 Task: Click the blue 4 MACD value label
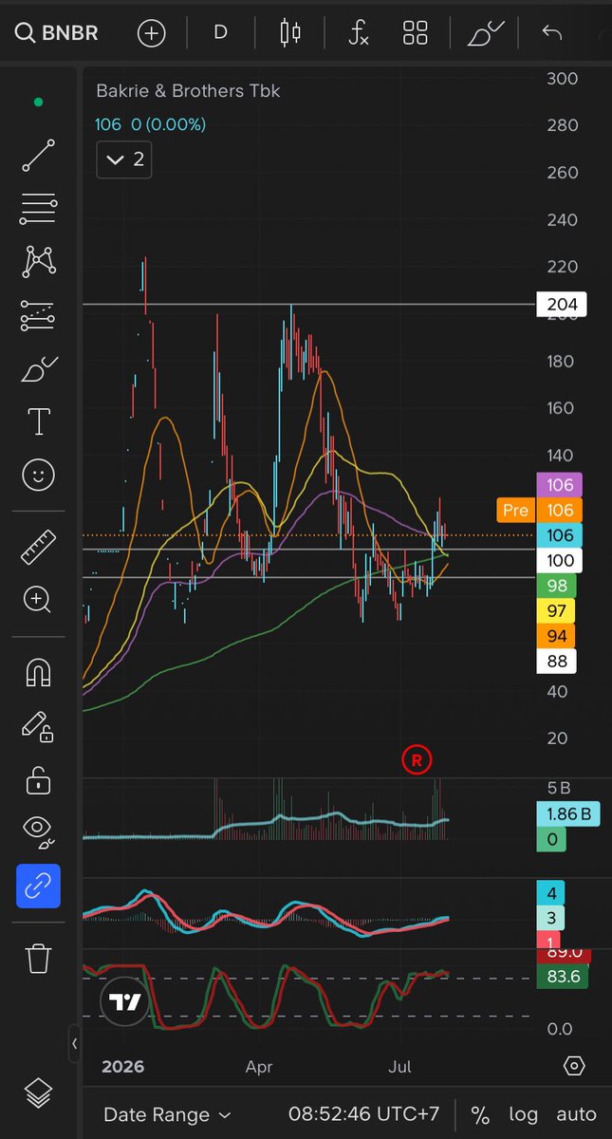[551, 893]
